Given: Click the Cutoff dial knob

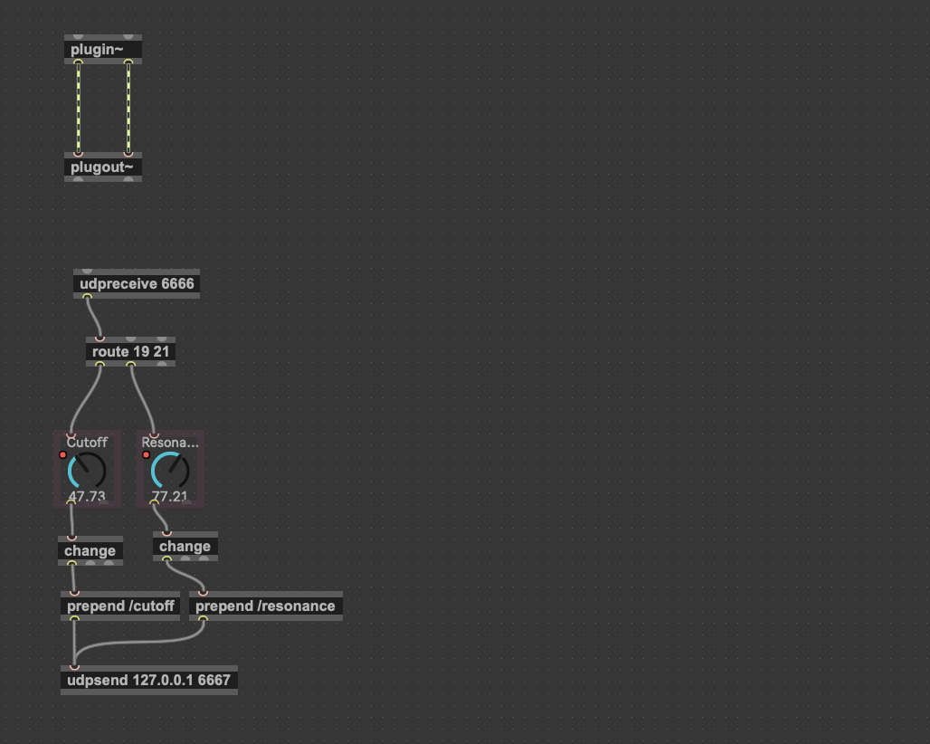Looking at the screenshot, I should (x=87, y=471).
